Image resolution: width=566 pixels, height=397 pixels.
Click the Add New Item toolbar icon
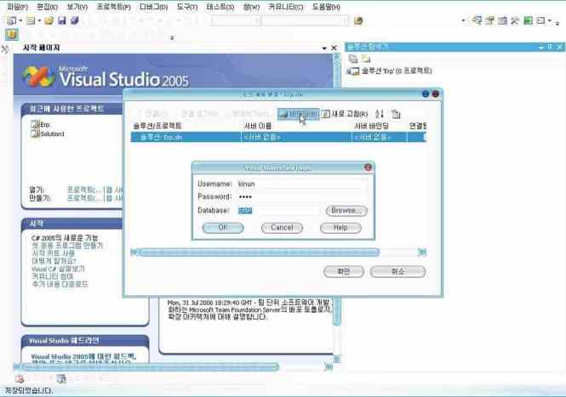click(31, 20)
